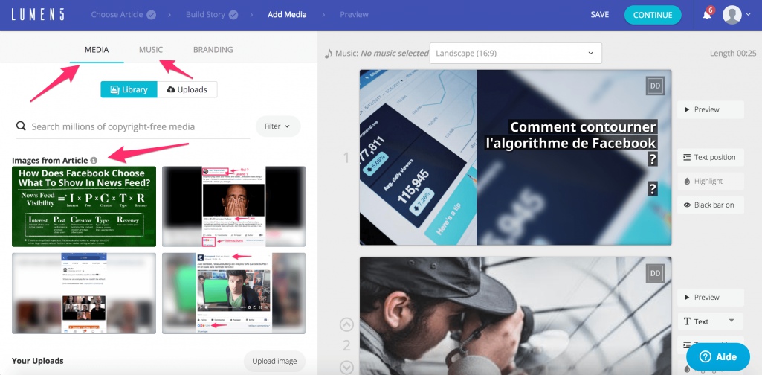Image resolution: width=762 pixels, height=375 pixels.
Task: Click the info icon beside Images from Article
Action: pos(94,160)
